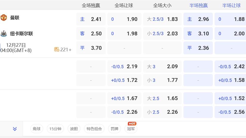Pick under 2.5/3 goals at 2.03
Screen dimensions: 246x138
pyautogui.click(x=162, y=34)
